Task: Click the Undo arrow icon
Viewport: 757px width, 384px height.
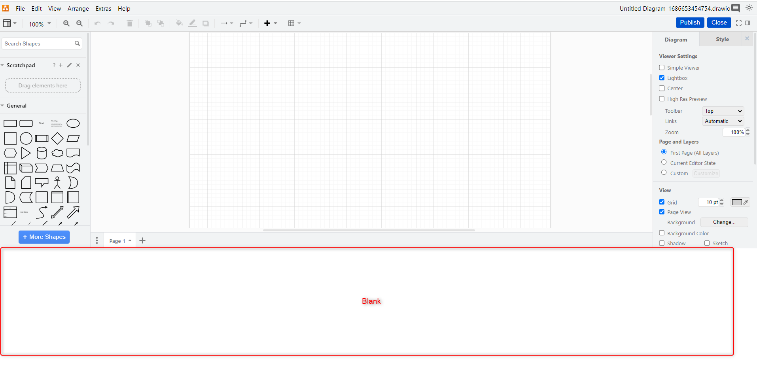Action: [98, 23]
